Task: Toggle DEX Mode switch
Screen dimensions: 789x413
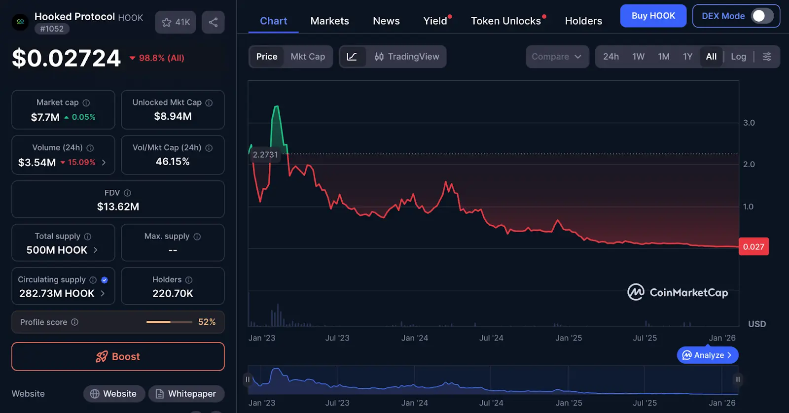Action: tap(761, 16)
